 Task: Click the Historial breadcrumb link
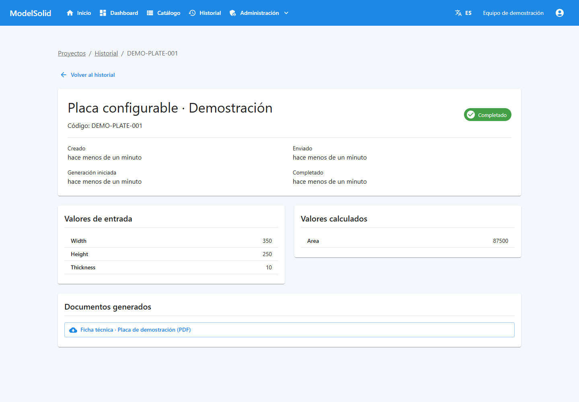(x=106, y=53)
